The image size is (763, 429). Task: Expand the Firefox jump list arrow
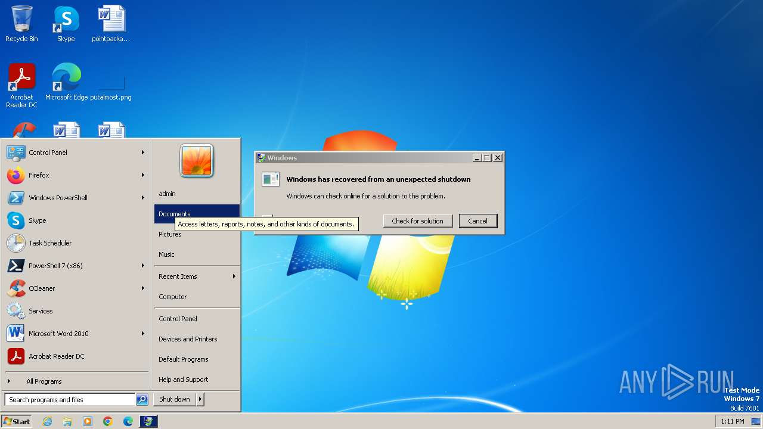(x=143, y=175)
